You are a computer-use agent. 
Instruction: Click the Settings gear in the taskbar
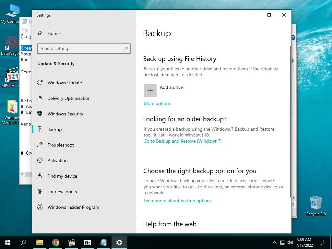coord(119,243)
